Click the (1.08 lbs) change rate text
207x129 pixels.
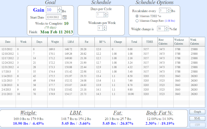[x=170, y=21]
